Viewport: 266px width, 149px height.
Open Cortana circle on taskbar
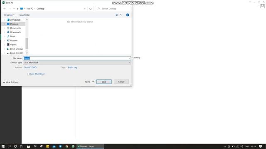15,146
